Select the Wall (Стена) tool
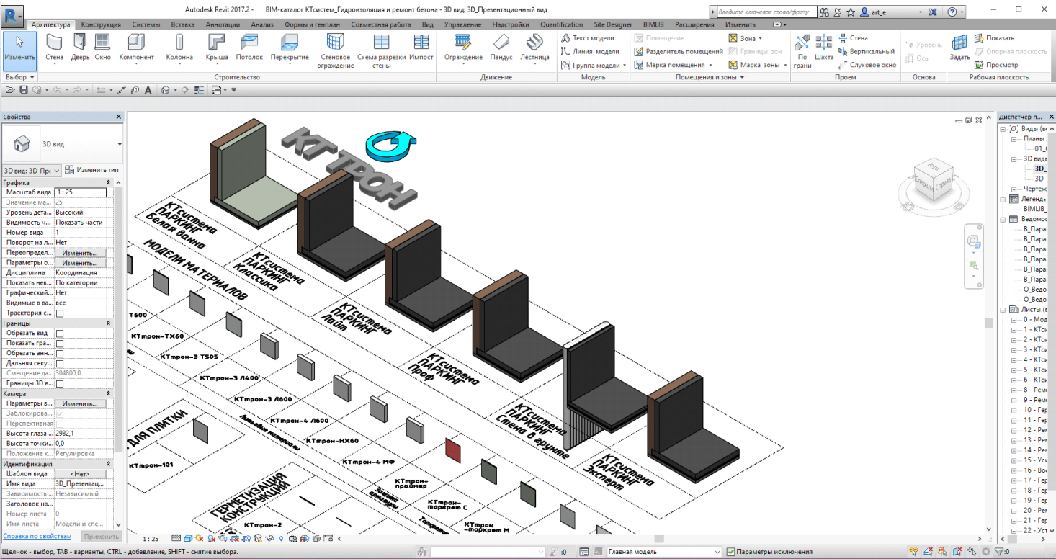Viewport: 1056px width, 559px height. pyautogui.click(x=55, y=48)
